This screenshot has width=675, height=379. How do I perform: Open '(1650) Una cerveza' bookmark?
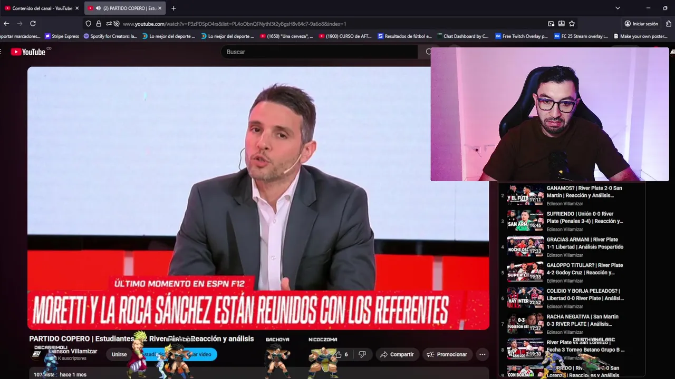(x=286, y=36)
